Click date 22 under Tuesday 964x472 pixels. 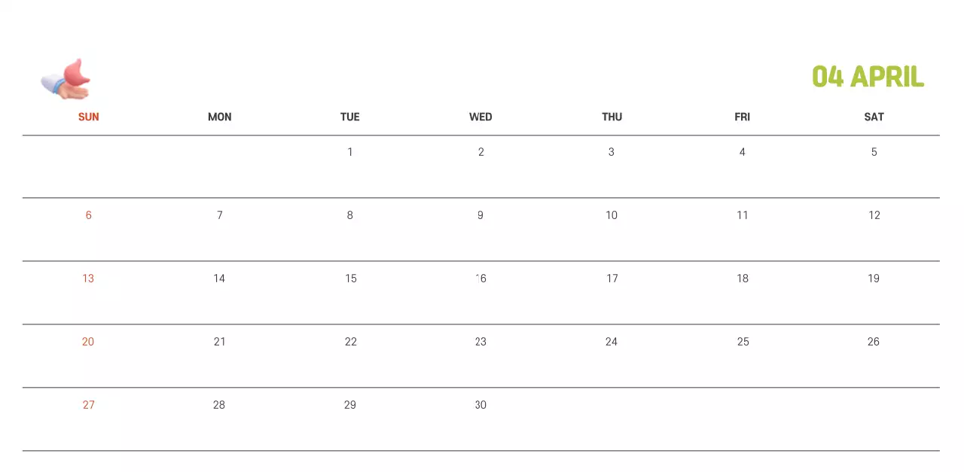(x=350, y=342)
